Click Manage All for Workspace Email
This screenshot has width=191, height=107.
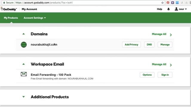pyautogui.click(x=159, y=64)
